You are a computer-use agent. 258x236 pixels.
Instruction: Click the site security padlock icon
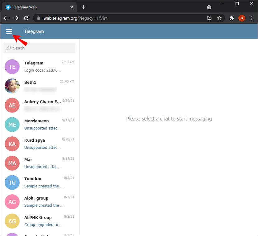tap(38, 18)
